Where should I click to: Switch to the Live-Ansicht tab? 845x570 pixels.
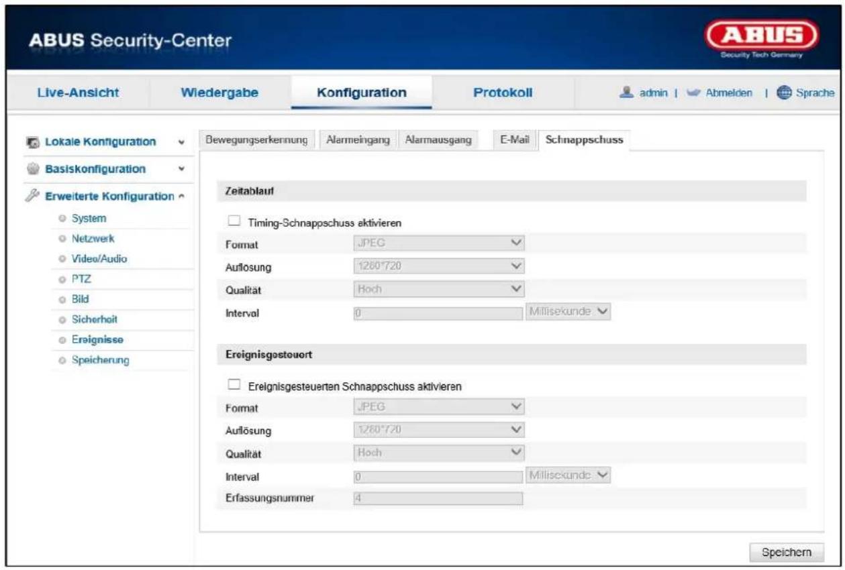pyautogui.click(x=77, y=93)
